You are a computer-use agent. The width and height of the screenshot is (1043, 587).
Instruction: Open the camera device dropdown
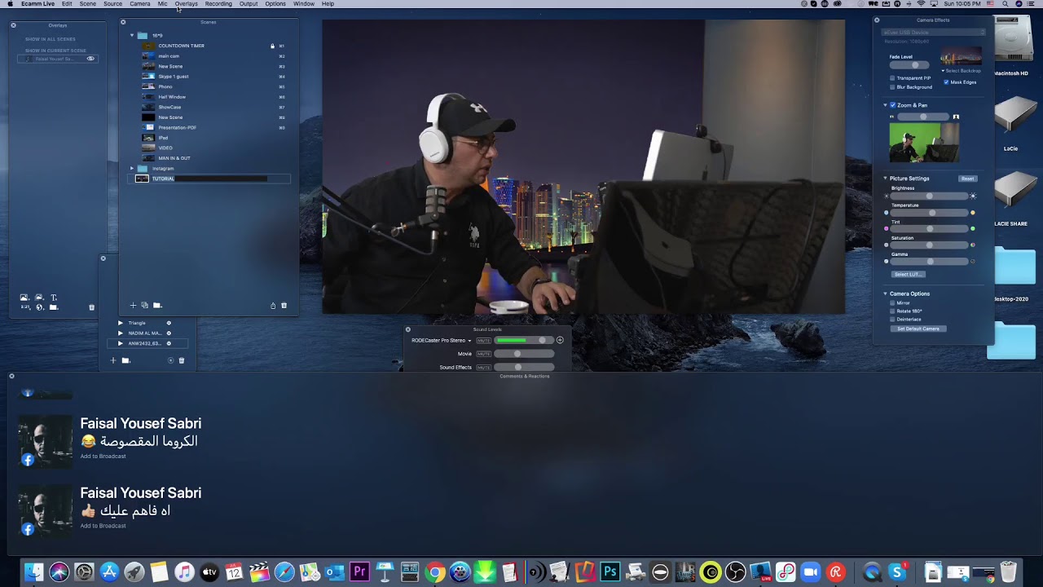point(934,33)
